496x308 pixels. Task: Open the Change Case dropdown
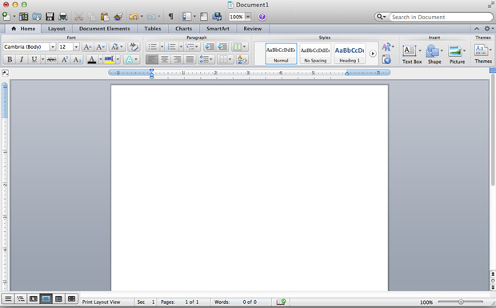point(117,47)
